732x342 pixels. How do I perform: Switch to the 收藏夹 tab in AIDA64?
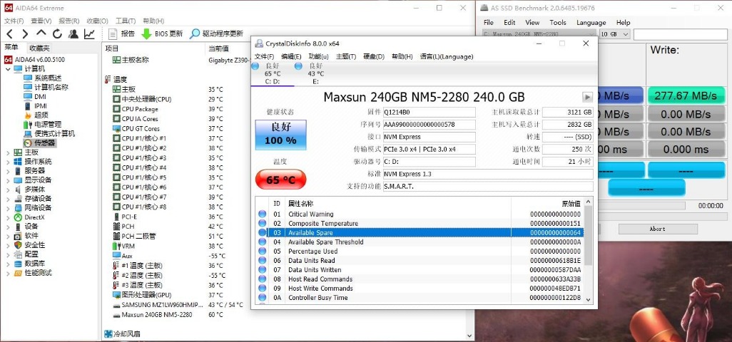click(x=39, y=48)
